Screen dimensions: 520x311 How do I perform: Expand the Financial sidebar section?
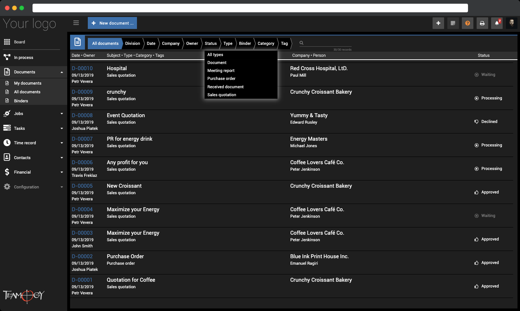[x=62, y=172]
